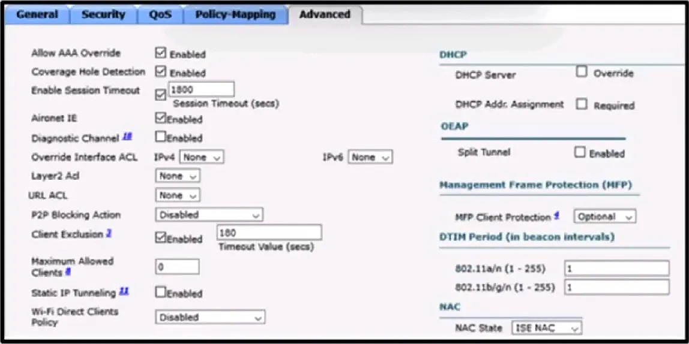The width and height of the screenshot is (689, 344).
Task: Click the 'DHCP' section heading
Action: (453, 55)
